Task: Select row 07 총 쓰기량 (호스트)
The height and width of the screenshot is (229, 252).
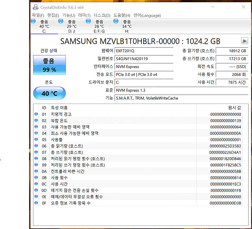Action: (138, 152)
